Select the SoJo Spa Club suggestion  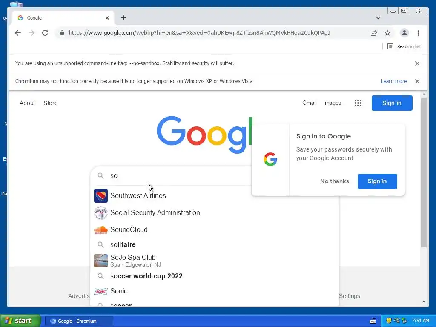tap(215, 261)
